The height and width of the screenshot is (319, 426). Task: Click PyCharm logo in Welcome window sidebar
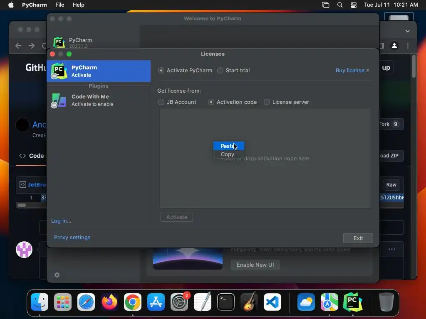pos(59,43)
